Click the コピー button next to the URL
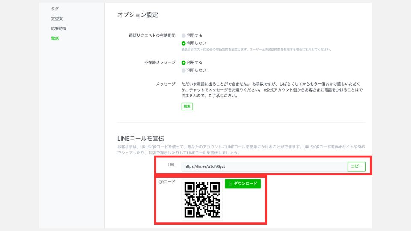This screenshot has height=231, width=411. pyautogui.click(x=356, y=166)
